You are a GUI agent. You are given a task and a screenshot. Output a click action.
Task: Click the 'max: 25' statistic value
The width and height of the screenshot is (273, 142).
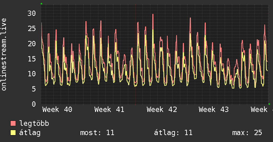pos(247,133)
